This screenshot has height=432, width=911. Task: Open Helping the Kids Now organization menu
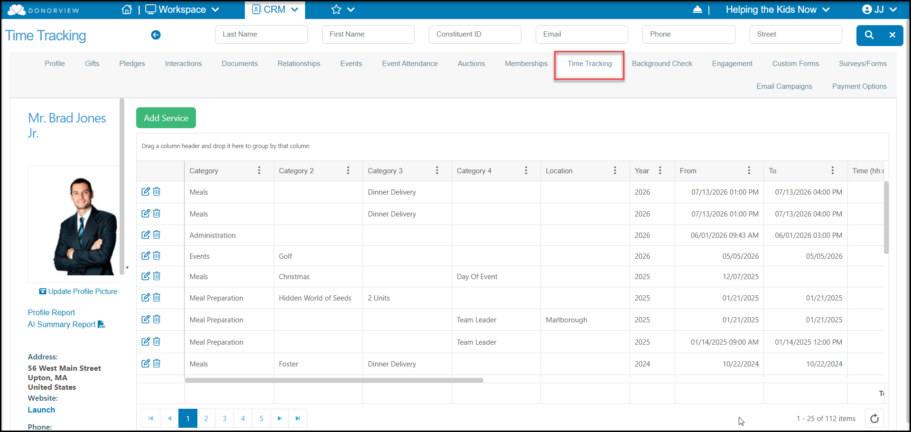coord(777,9)
